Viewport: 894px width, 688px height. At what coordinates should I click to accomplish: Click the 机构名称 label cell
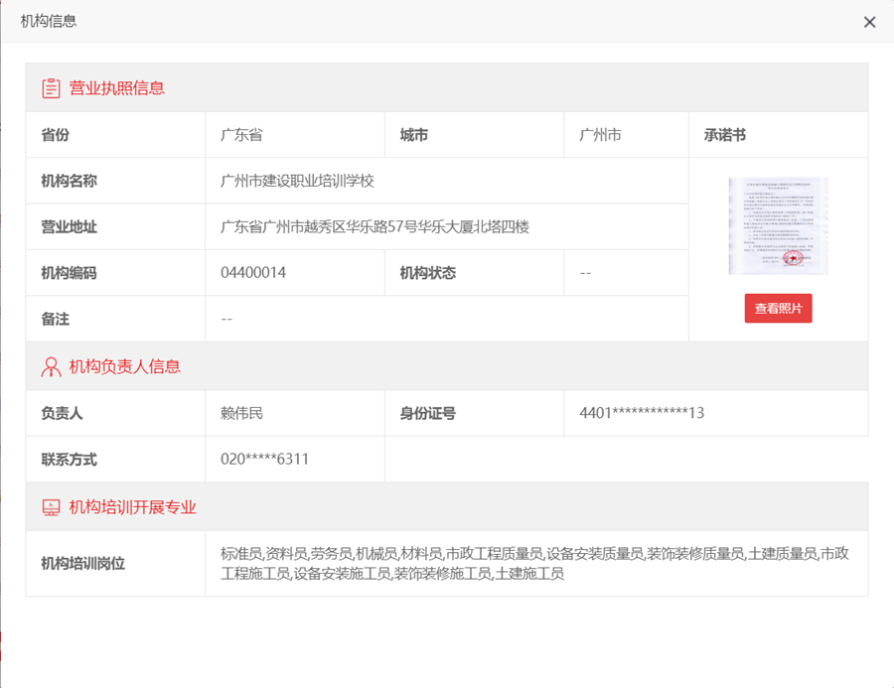coord(115,182)
